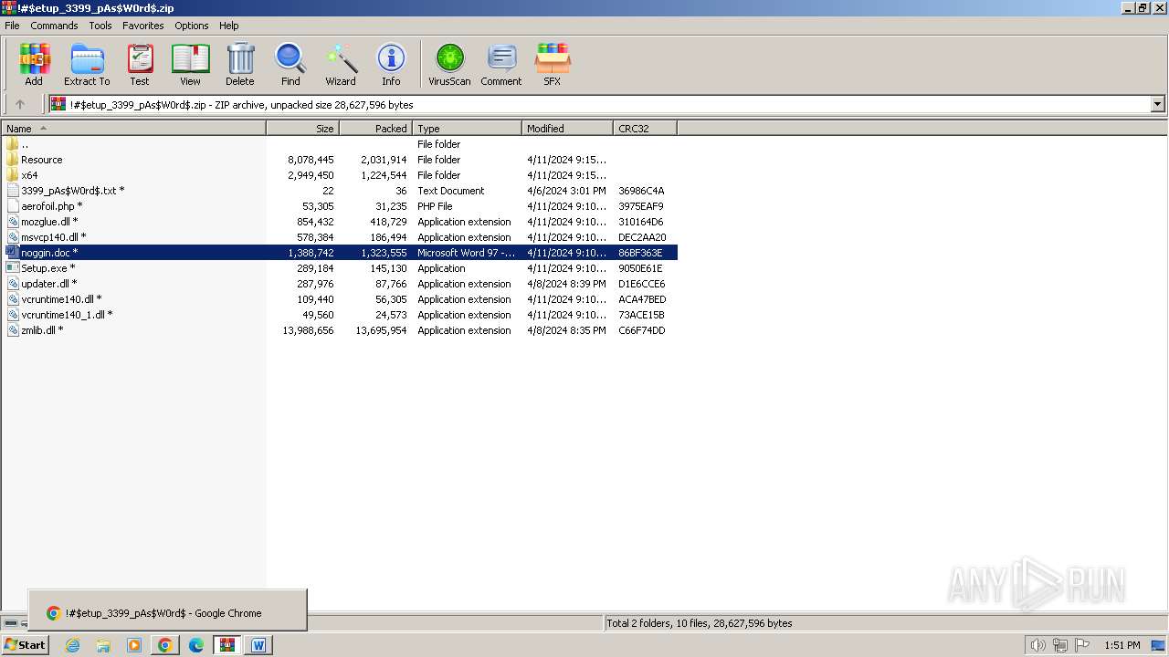This screenshot has height=657, width=1169.
Task: Switch to Microsoft Word taskbar button
Action: (258, 645)
